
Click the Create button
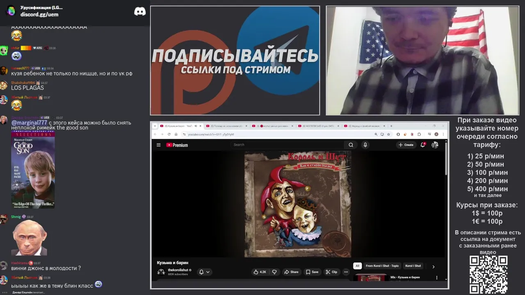point(406,145)
